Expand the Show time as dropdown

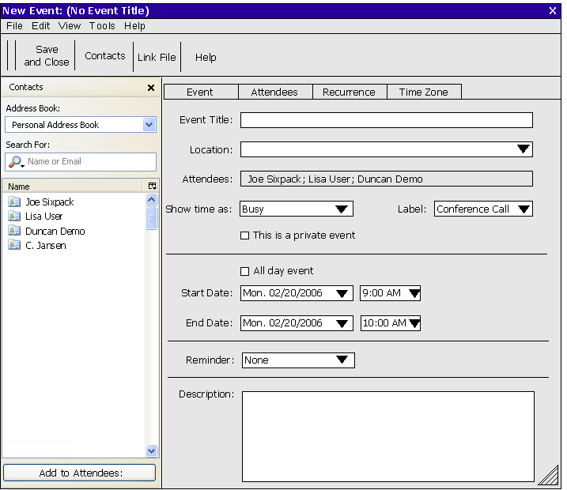(x=341, y=209)
